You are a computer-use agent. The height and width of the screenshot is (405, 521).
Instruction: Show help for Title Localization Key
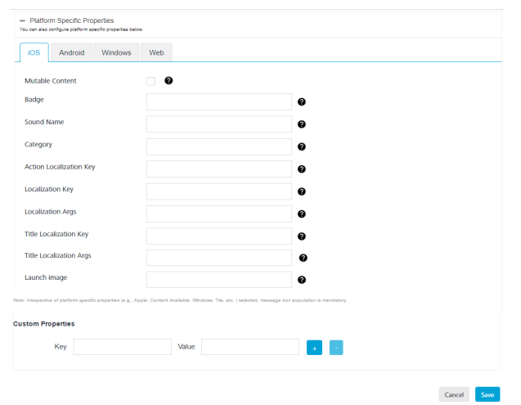coord(301,236)
